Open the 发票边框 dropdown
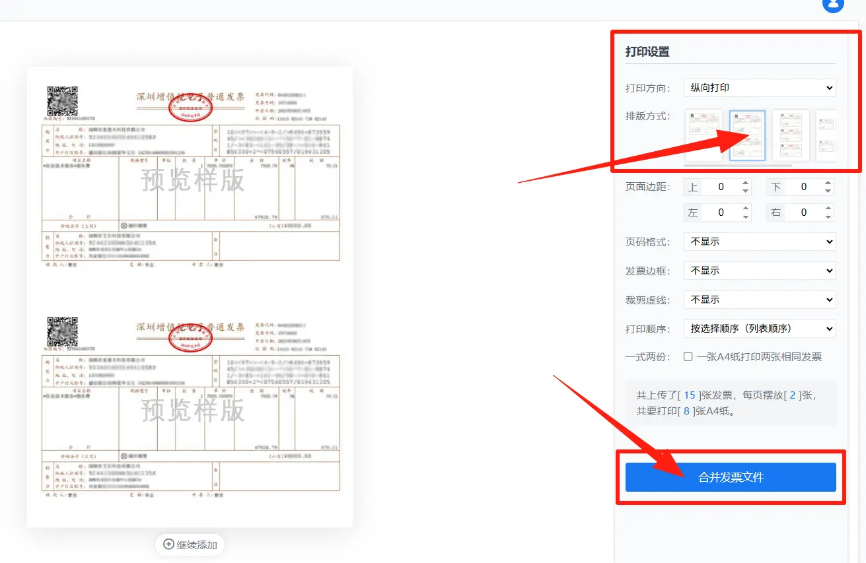 (x=760, y=271)
